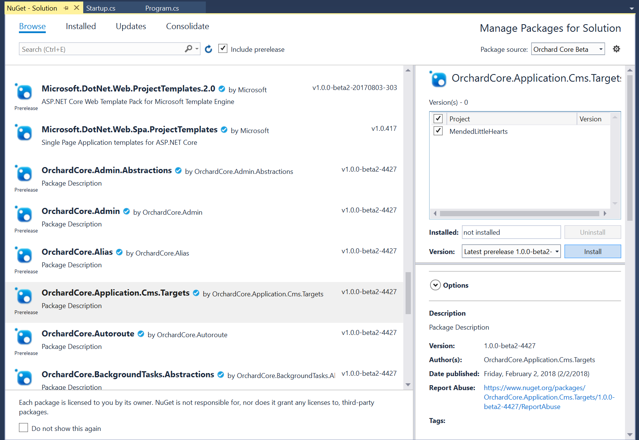Viewport: 639px width, 440px height.
Task: Click the refresh search results icon
Action: (x=208, y=49)
